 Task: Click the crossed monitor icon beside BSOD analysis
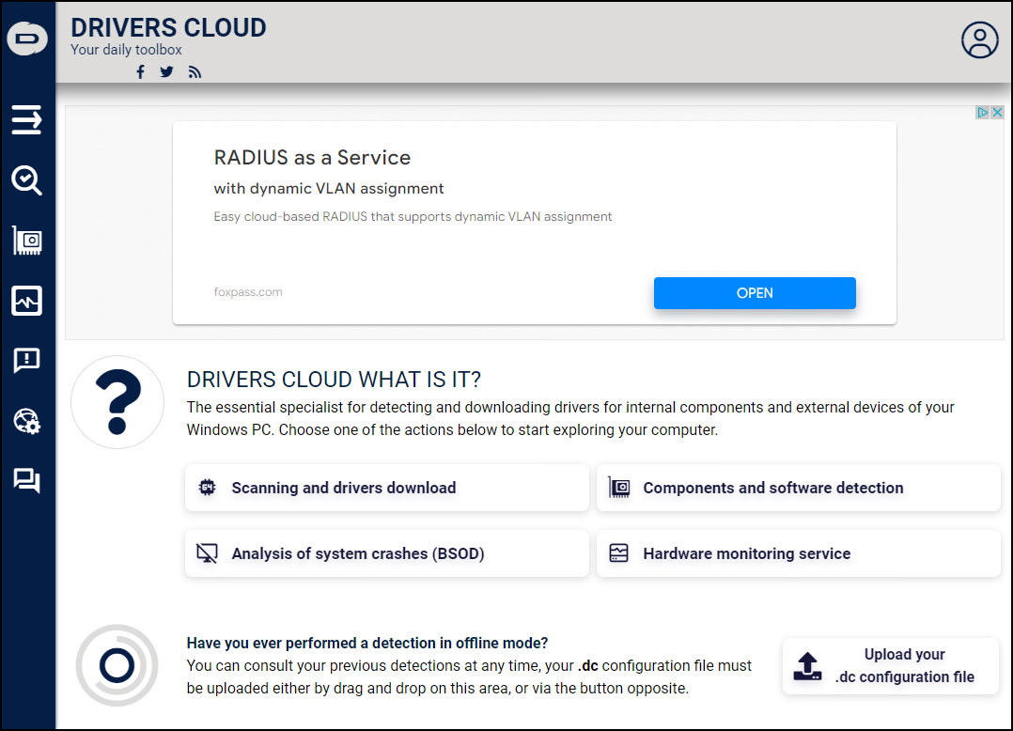coord(207,553)
